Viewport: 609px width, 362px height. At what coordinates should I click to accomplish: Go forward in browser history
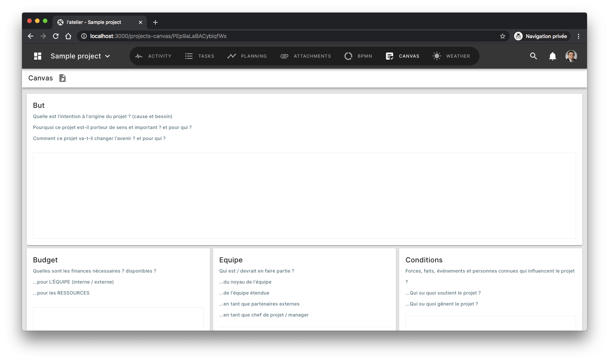point(43,36)
